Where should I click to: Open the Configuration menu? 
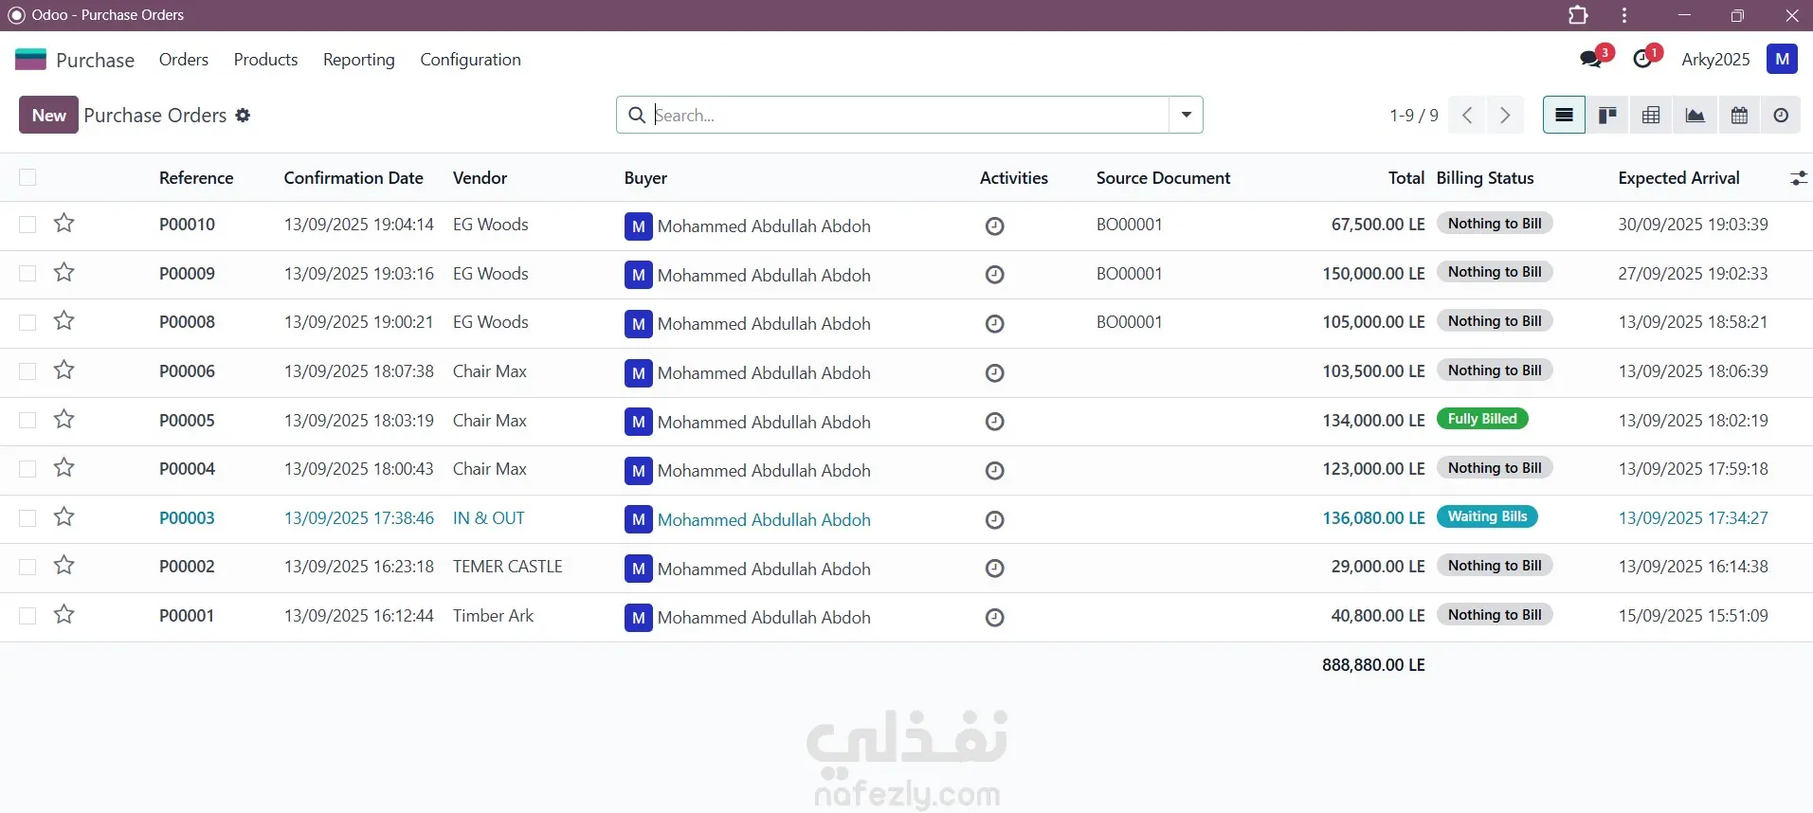[470, 60]
